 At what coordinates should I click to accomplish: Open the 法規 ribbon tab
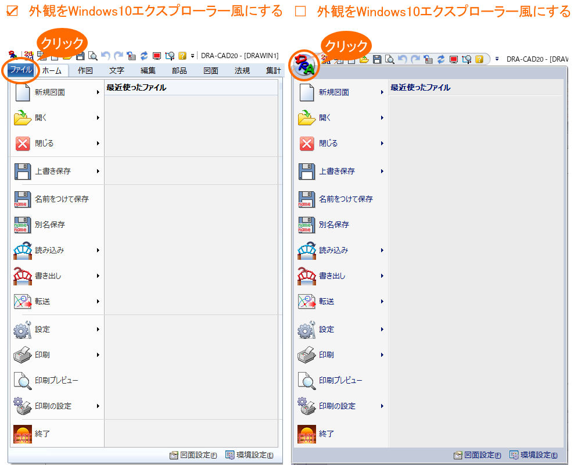coord(242,71)
